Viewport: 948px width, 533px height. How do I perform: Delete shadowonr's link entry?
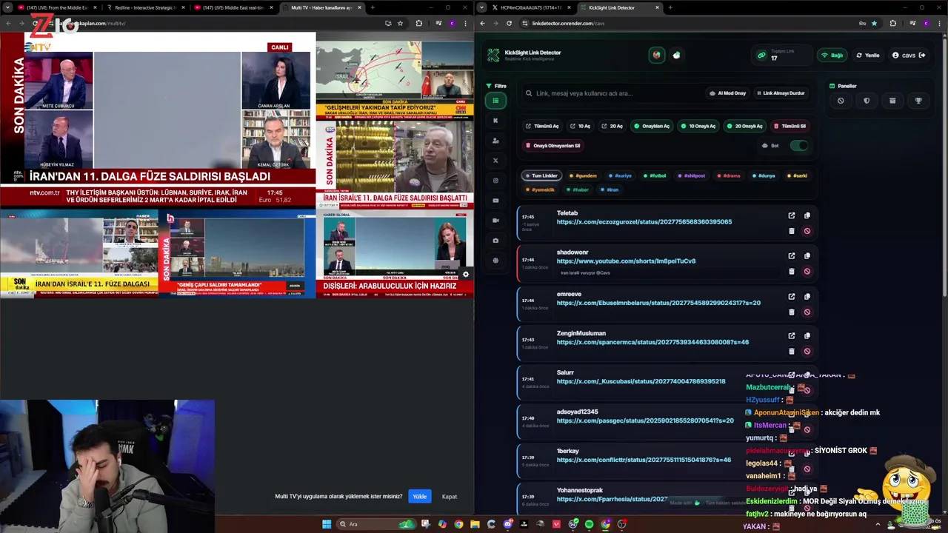click(x=792, y=271)
